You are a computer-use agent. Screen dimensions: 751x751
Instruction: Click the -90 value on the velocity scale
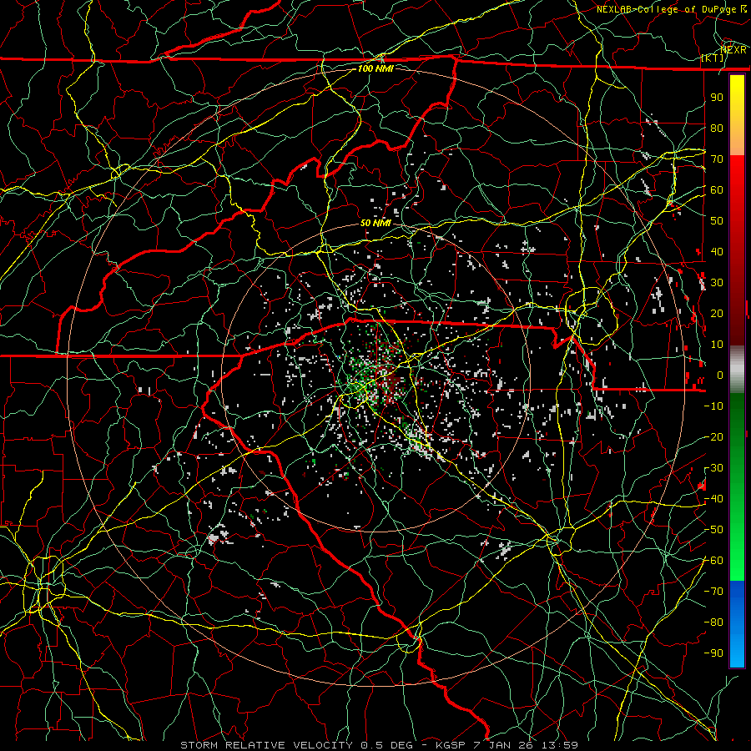pos(713,653)
